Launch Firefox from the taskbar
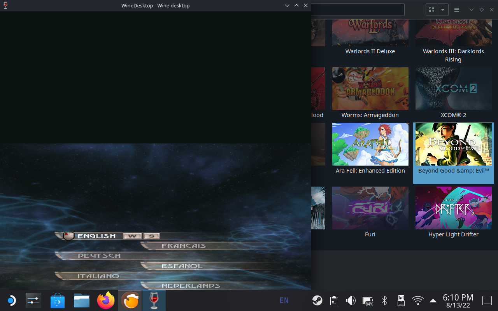 106,301
